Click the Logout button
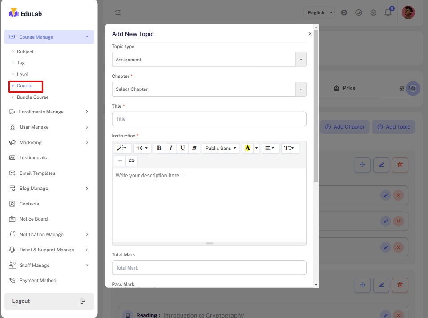The width and height of the screenshot is (428, 318). pos(49,301)
